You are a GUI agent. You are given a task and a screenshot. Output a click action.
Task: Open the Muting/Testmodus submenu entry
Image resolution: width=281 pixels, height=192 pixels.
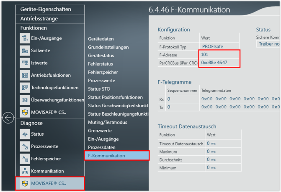coord(107,122)
